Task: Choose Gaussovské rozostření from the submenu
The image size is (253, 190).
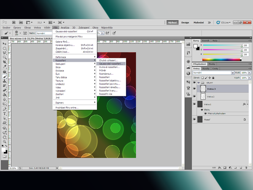Action: click(x=111, y=63)
